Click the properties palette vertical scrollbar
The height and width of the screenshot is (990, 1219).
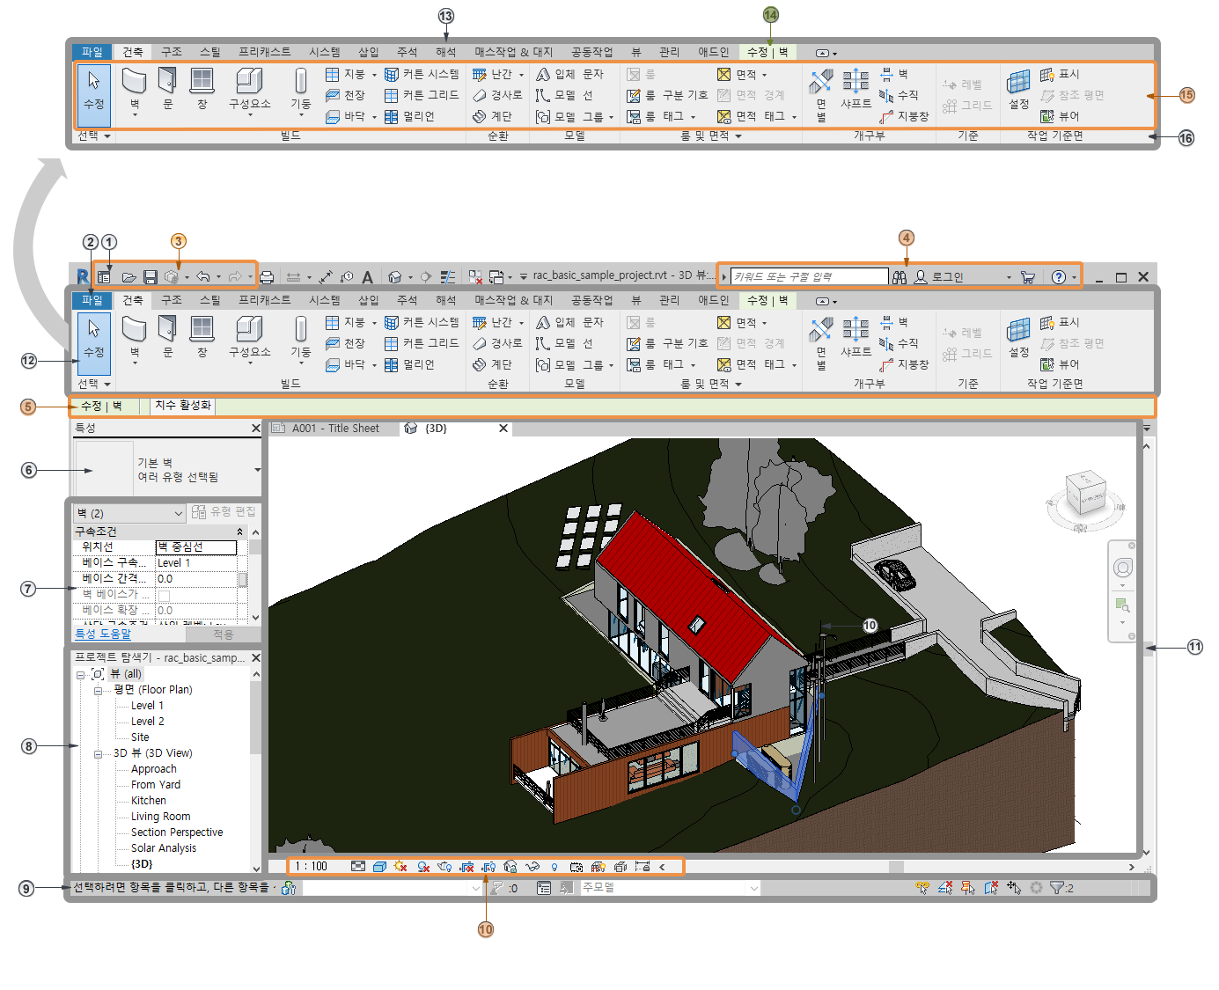(x=256, y=575)
